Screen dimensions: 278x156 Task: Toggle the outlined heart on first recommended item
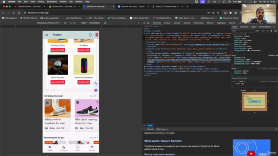[63, 143]
